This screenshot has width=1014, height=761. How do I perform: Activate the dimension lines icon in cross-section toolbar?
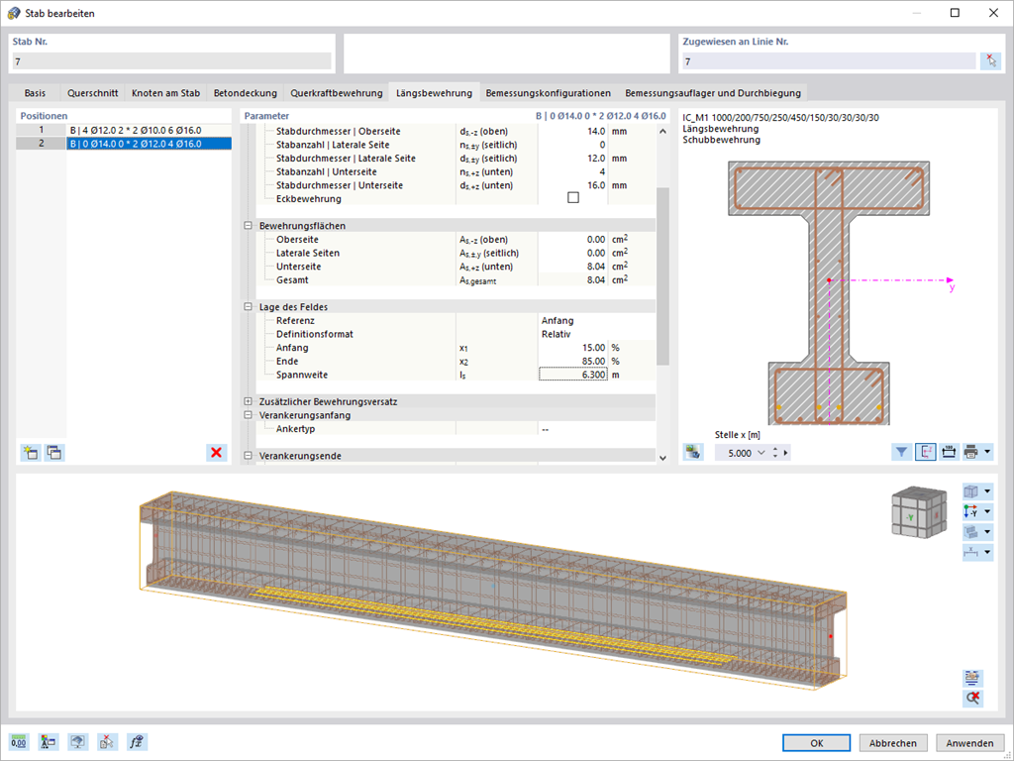point(949,451)
